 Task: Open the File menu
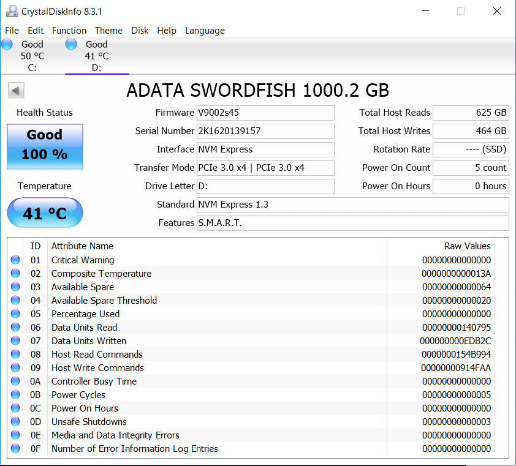12,31
